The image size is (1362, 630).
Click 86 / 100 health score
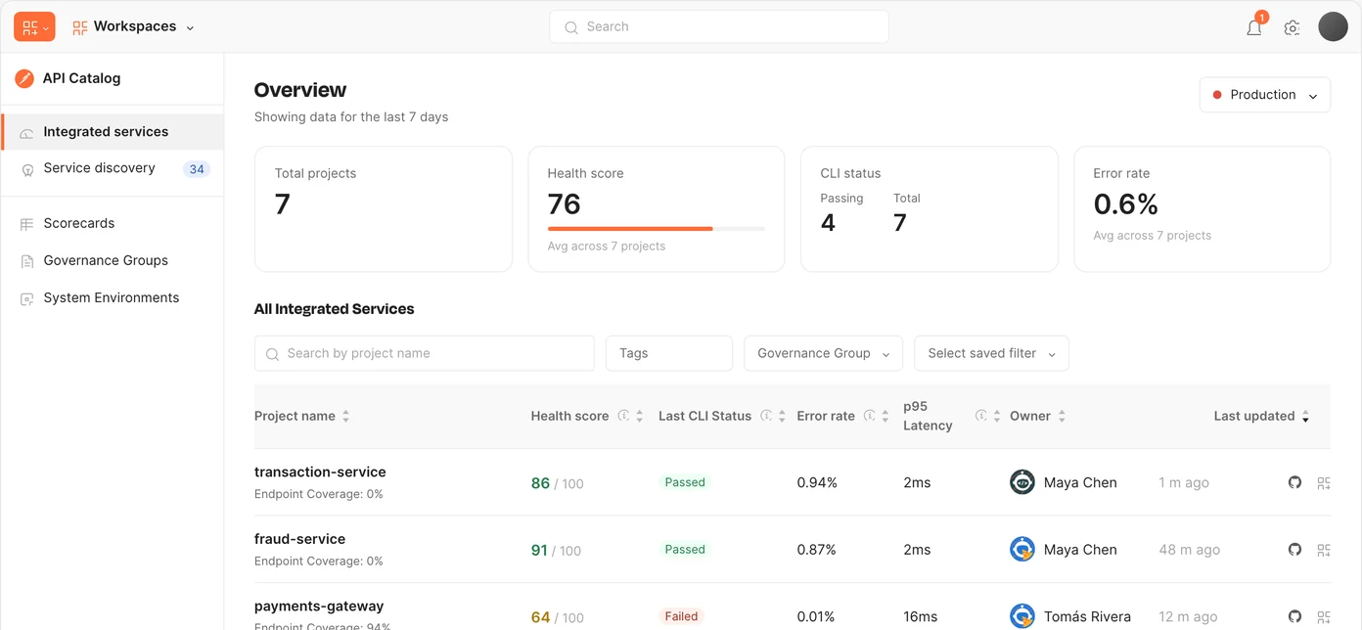(557, 483)
